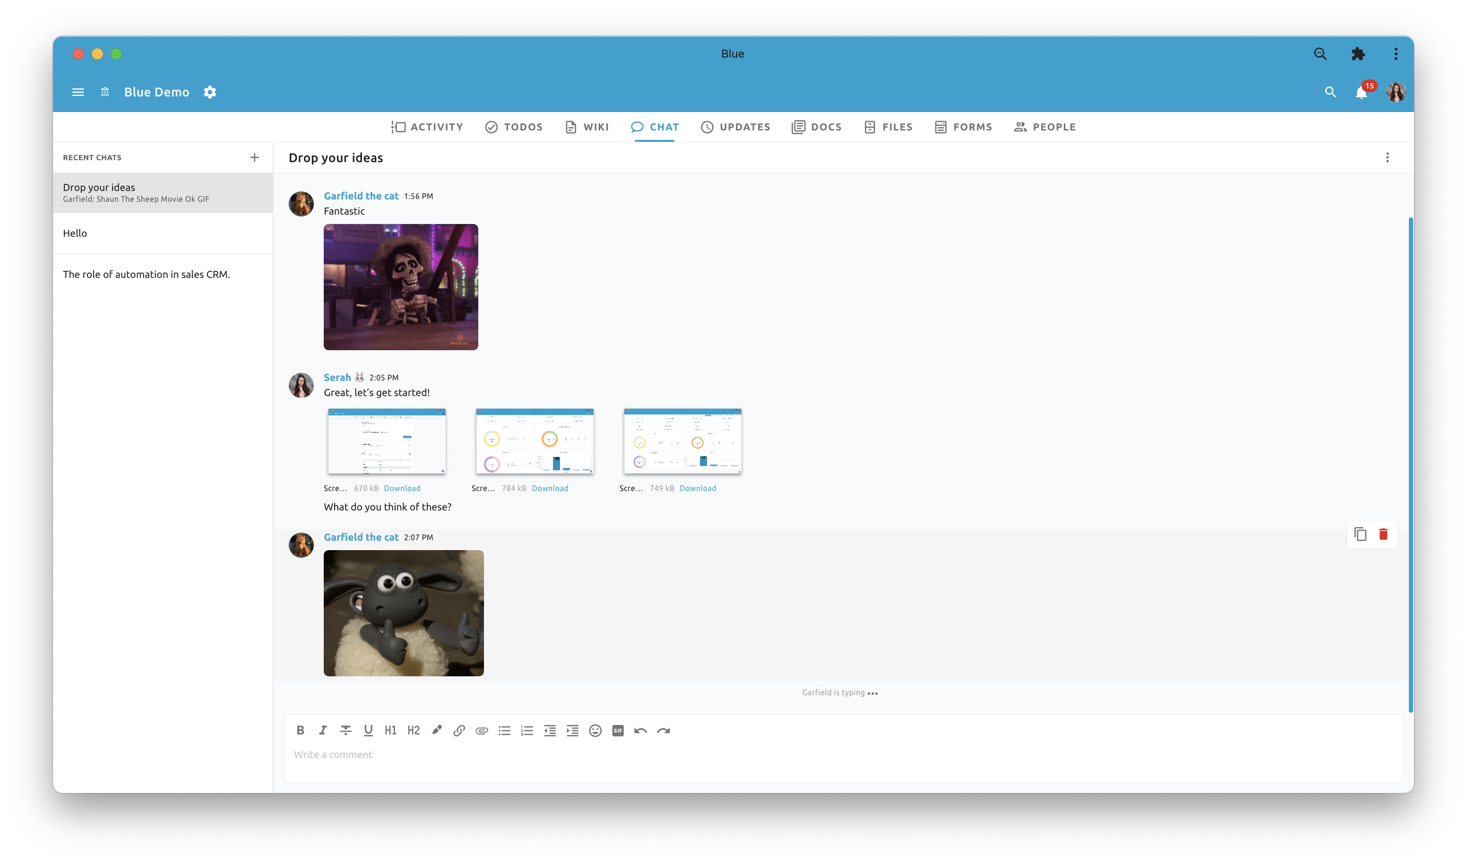The width and height of the screenshot is (1467, 863).
Task: Delete the Shaun the Sheep message
Action: point(1384,534)
